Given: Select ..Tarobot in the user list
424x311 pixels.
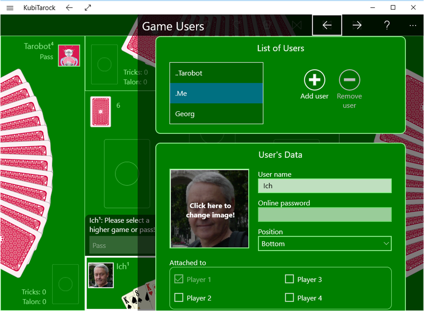Looking at the screenshot, I should [x=216, y=73].
